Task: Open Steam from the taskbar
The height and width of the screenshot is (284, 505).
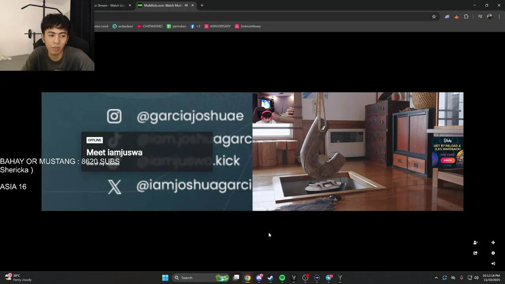Action: (x=270, y=278)
